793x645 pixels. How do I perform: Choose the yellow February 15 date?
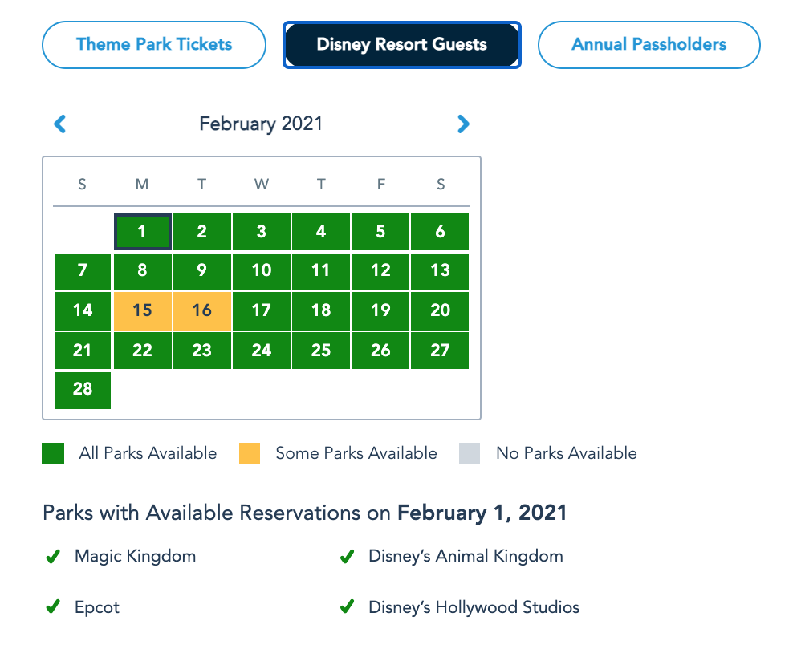point(142,310)
